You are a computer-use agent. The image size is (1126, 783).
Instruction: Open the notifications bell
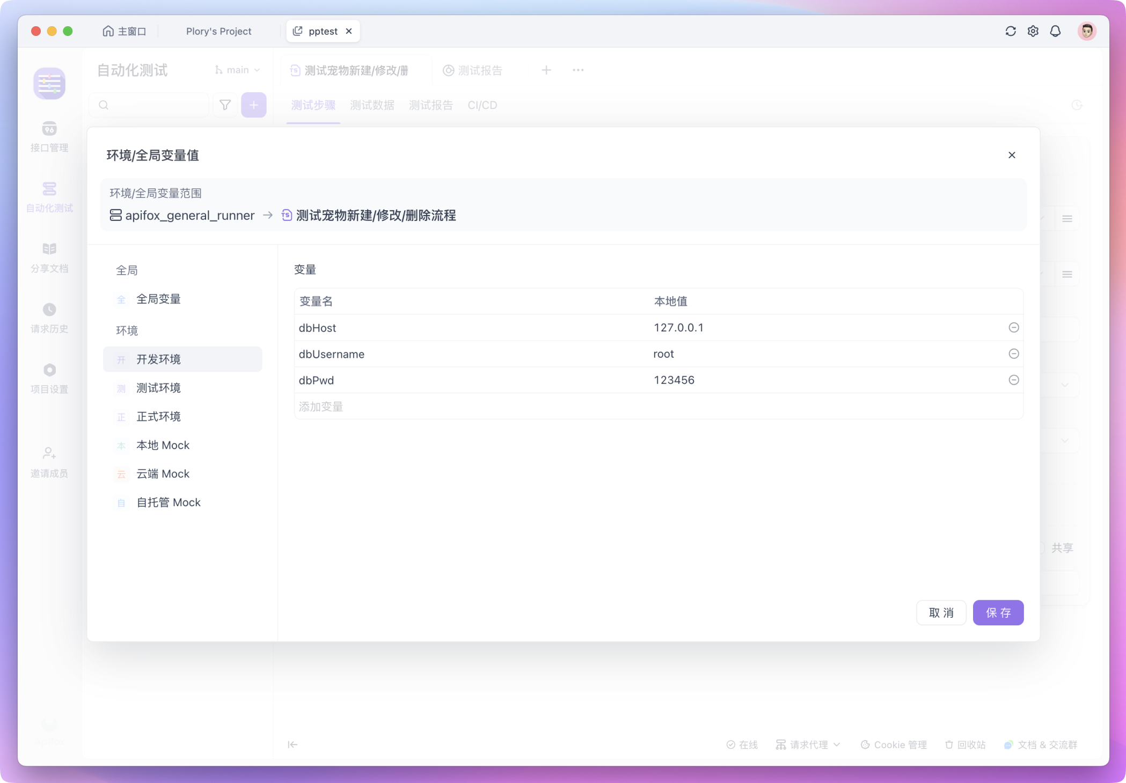pos(1055,31)
